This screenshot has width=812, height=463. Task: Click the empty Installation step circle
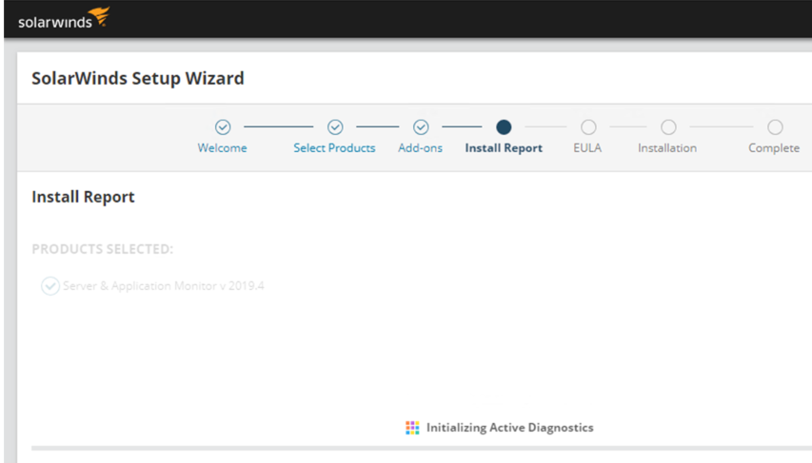click(668, 126)
